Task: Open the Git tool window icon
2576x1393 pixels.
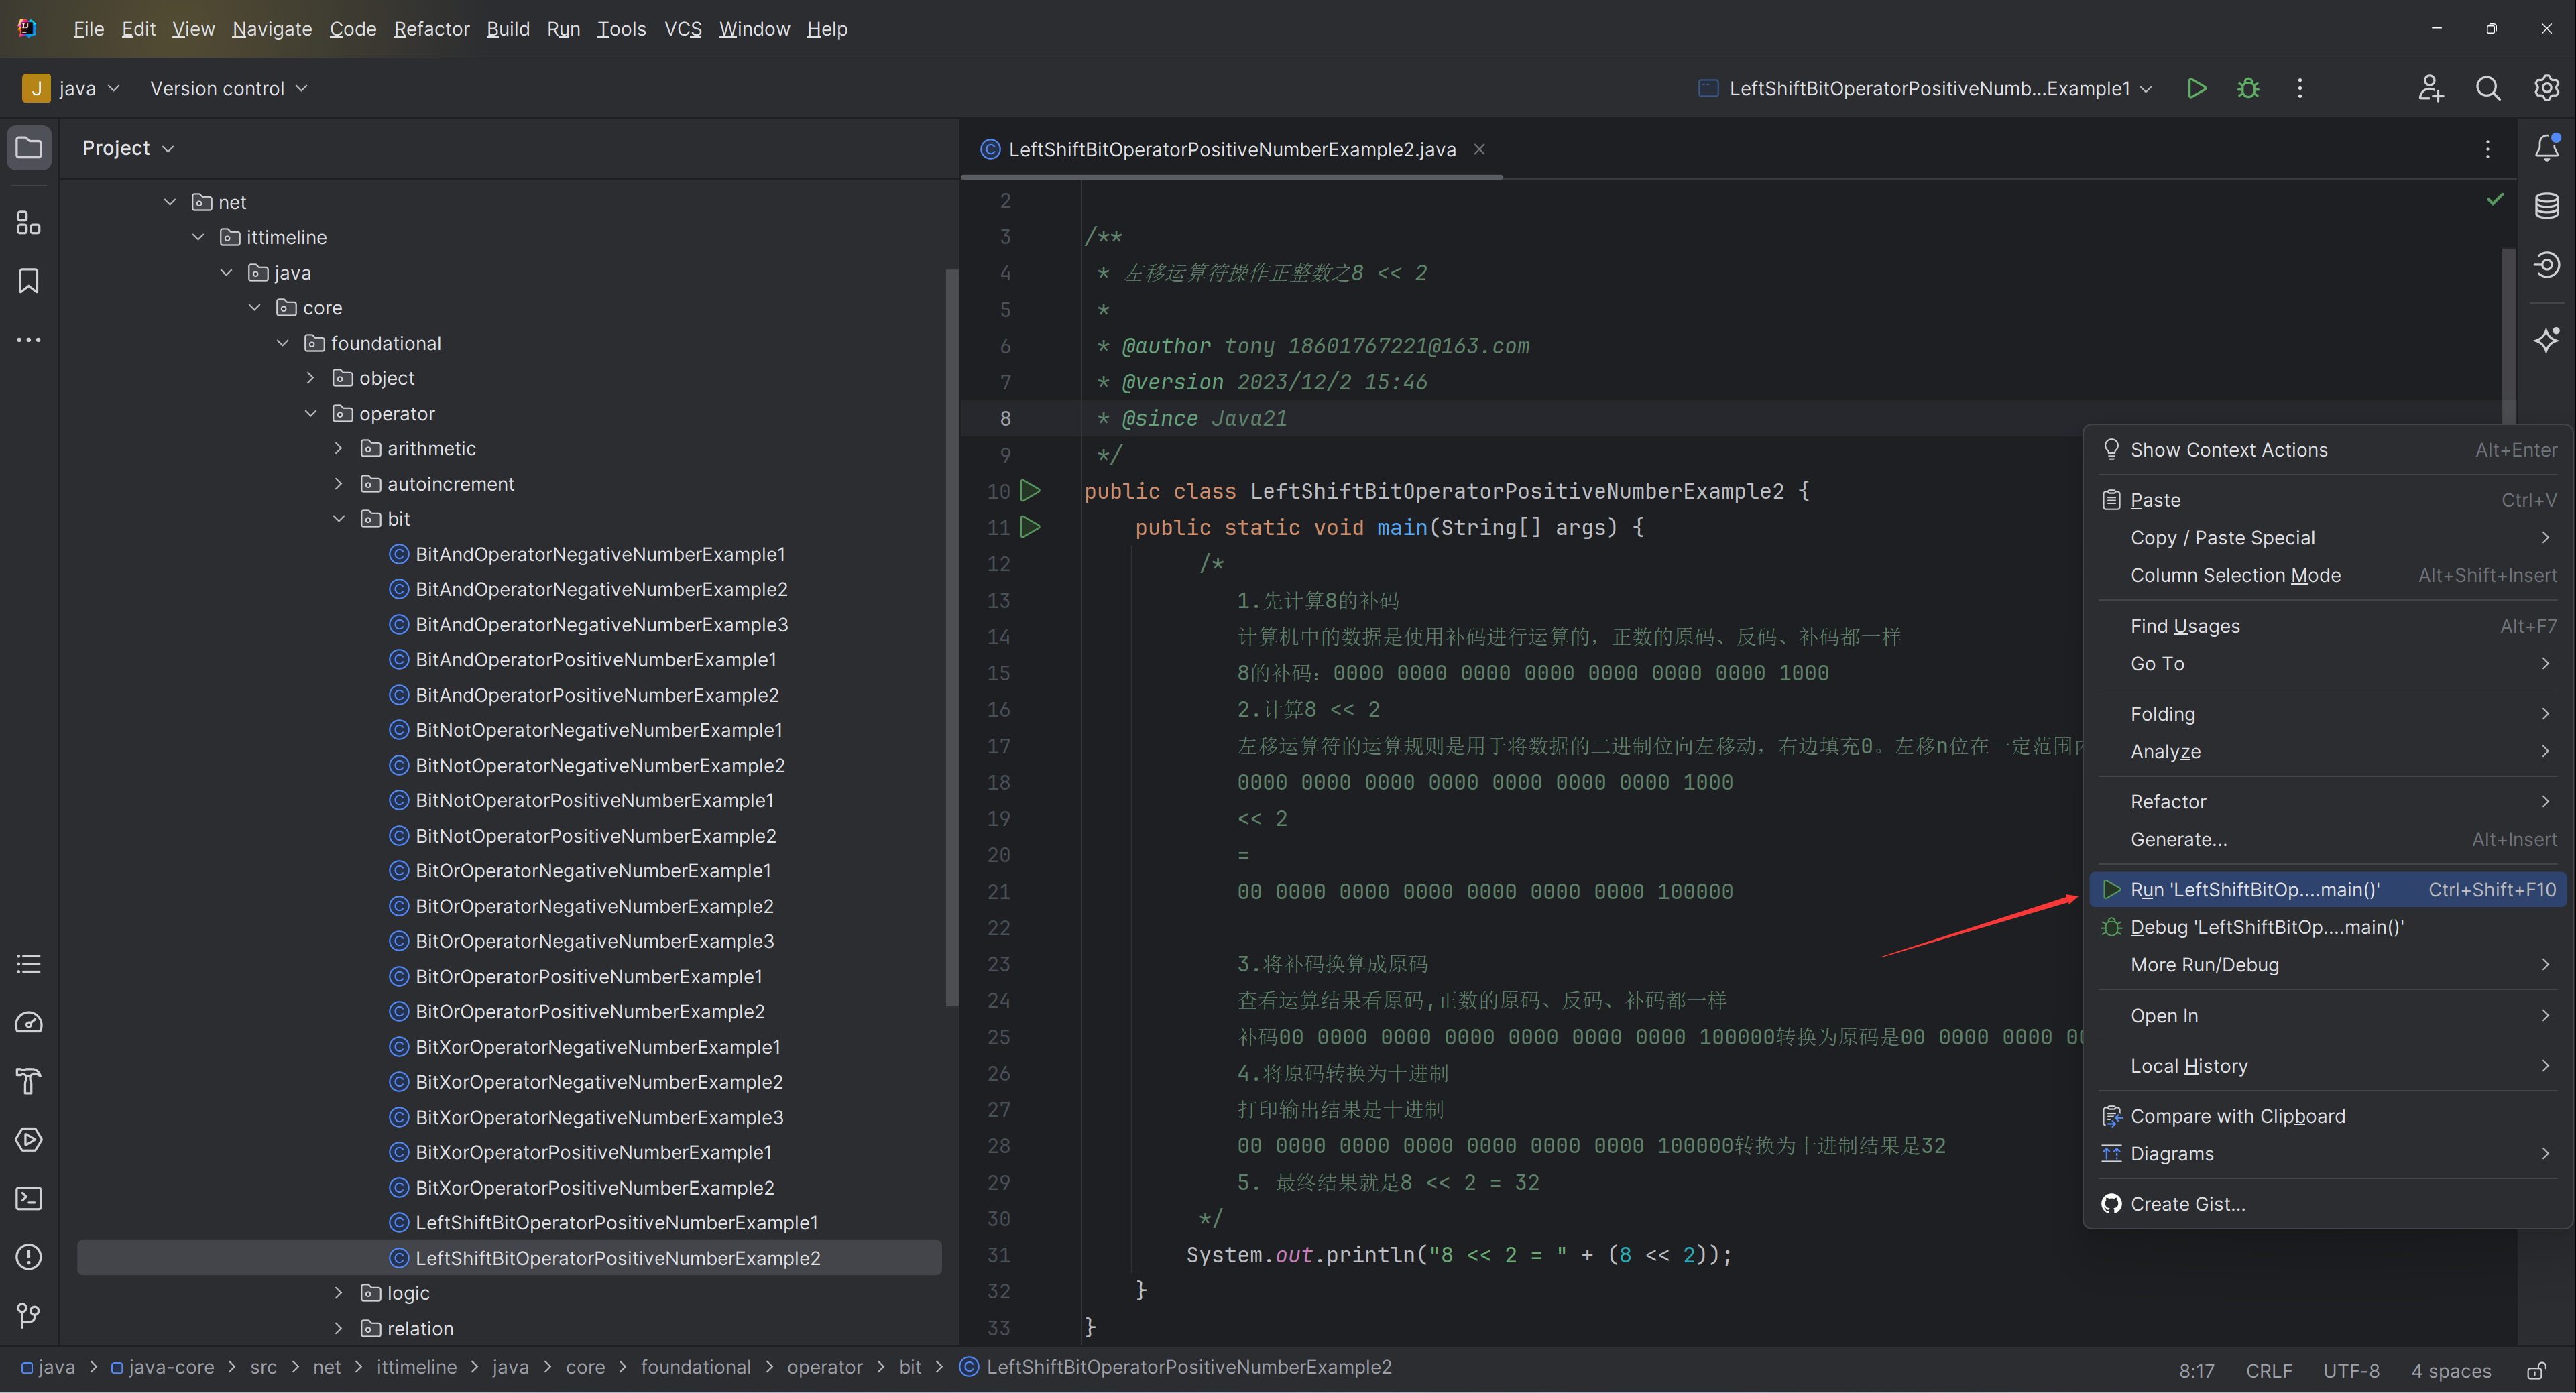Action: click(x=29, y=1315)
